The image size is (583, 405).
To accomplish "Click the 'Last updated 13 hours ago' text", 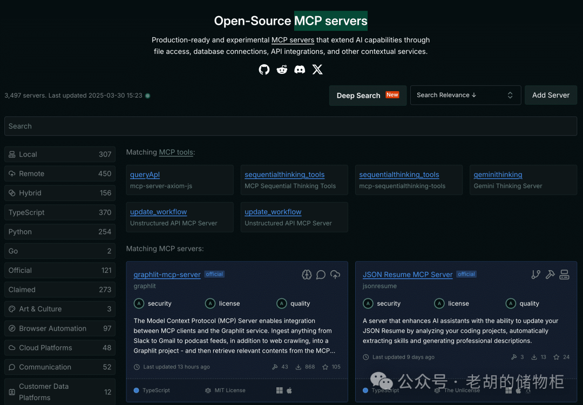I will (x=176, y=367).
